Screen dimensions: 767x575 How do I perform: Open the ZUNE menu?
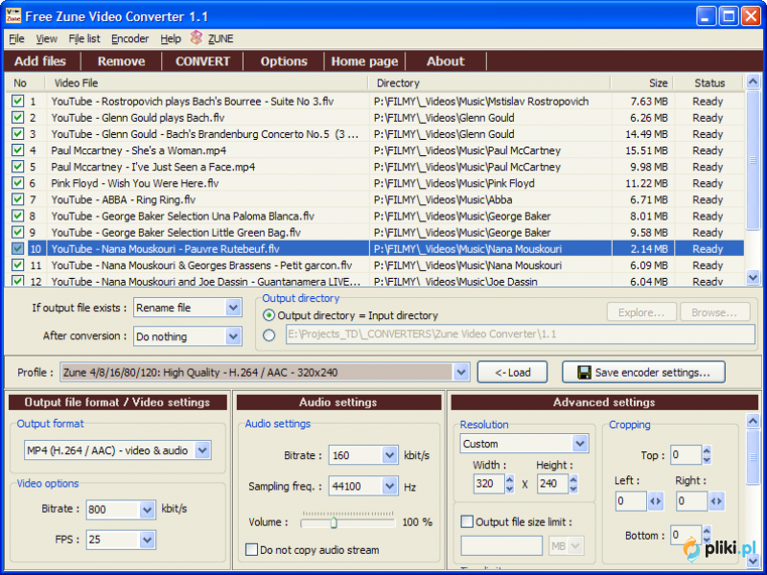221,38
